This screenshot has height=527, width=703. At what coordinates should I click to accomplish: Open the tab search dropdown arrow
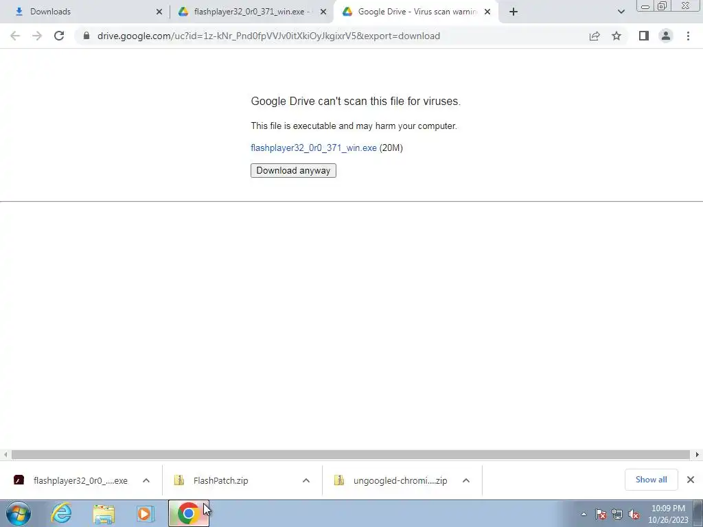621,12
